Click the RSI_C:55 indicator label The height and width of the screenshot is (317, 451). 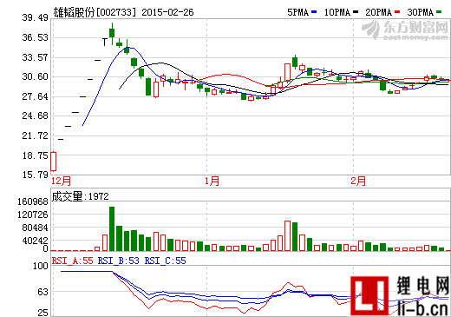tap(165, 261)
